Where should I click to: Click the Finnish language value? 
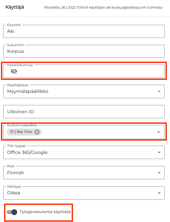[16, 173]
